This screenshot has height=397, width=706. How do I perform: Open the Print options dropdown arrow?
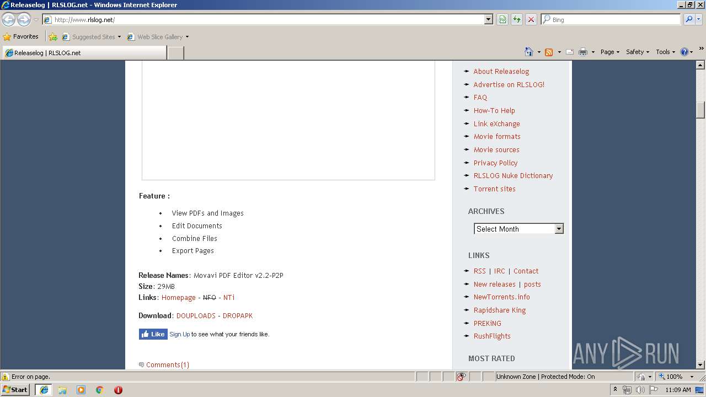(593, 52)
